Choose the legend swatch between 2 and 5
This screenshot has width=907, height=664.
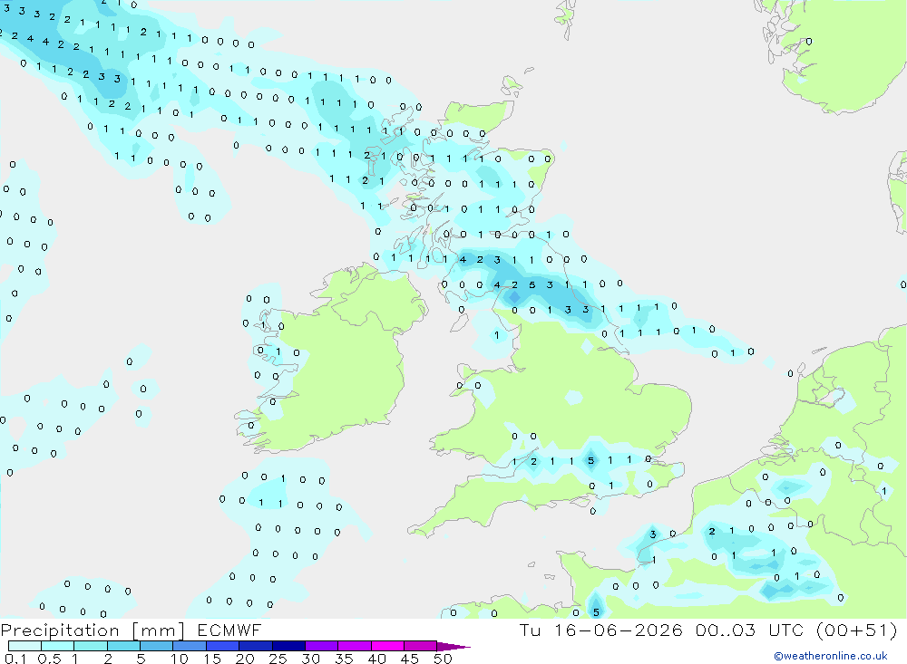[x=123, y=646]
